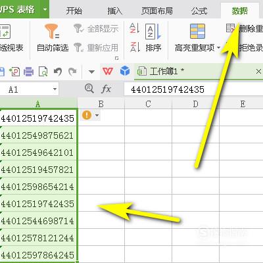The height and width of the screenshot is (263, 263).
Task: Select column A header
Action: (x=39, y=104)
